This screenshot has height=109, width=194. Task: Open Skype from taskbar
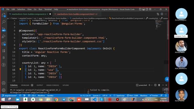(102, 100)
